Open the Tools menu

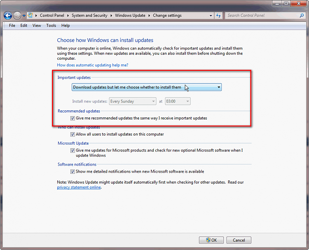pos(51,26)
